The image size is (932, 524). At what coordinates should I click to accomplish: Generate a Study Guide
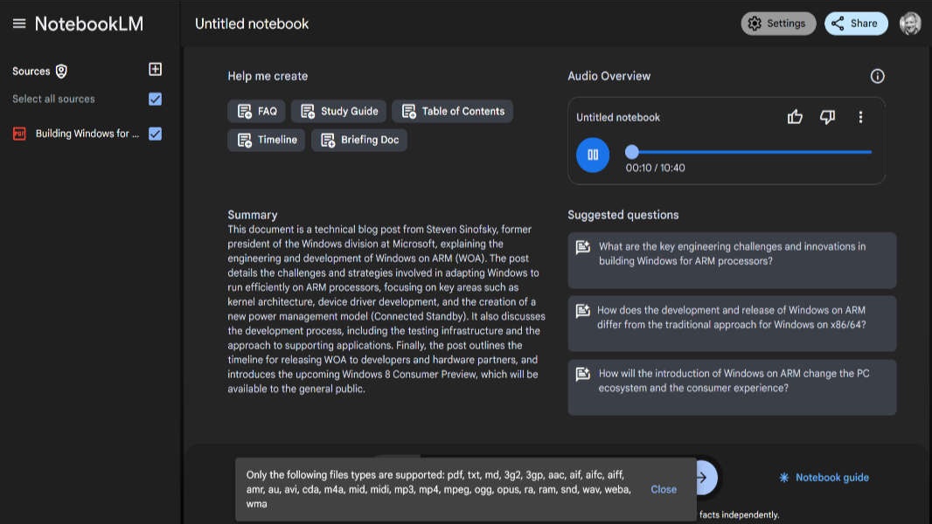pyautogui.click(x=338, y=111)
